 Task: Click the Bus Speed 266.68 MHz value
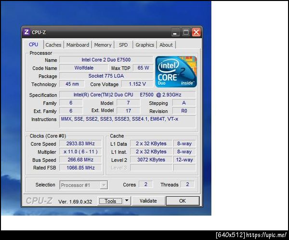point(80,160)
